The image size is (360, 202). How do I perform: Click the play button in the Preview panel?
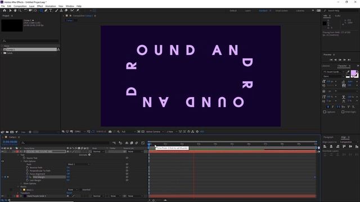(x=340, y=60)
